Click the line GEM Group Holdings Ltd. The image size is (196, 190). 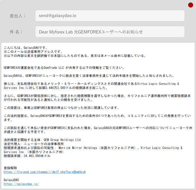[x=42, y=140]
